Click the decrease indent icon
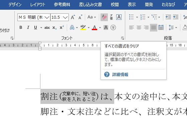Viewport: 187px width, 121px height. tap(168, 17)
